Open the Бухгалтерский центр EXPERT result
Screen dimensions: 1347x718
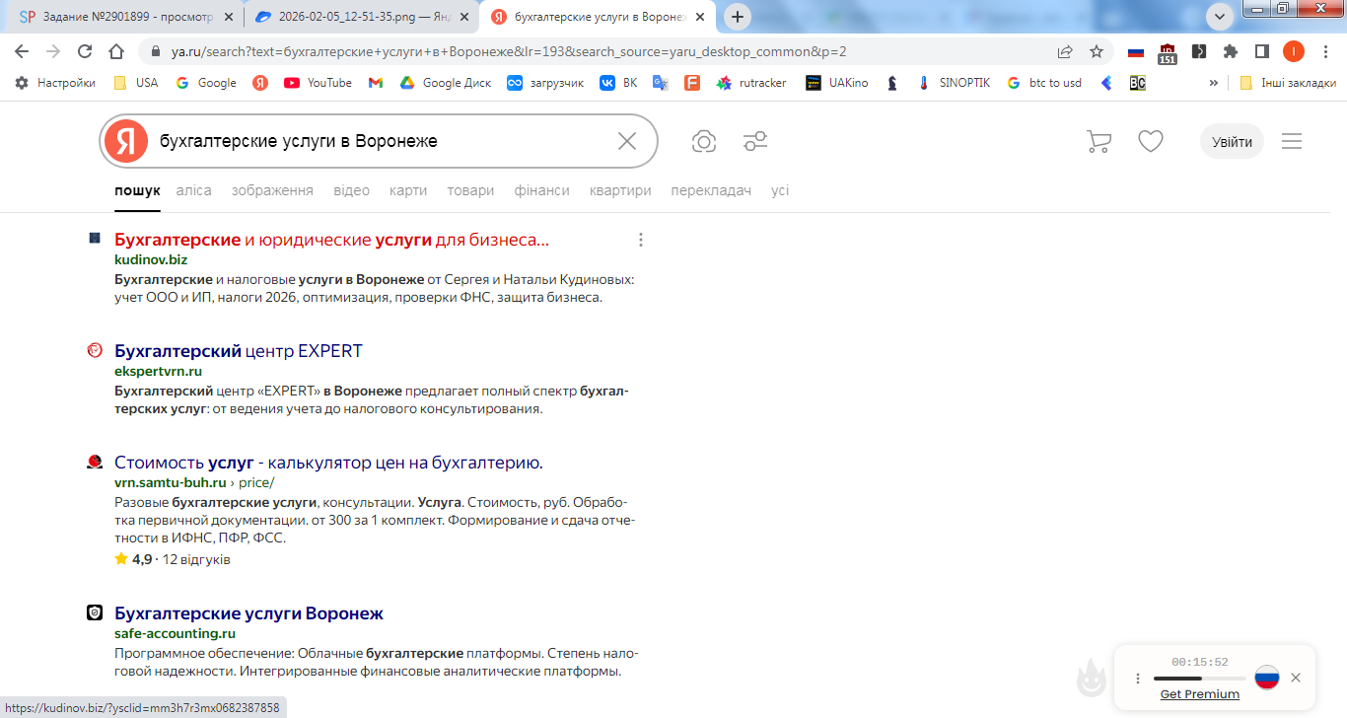pyautogui.click(x=239, y=351)
